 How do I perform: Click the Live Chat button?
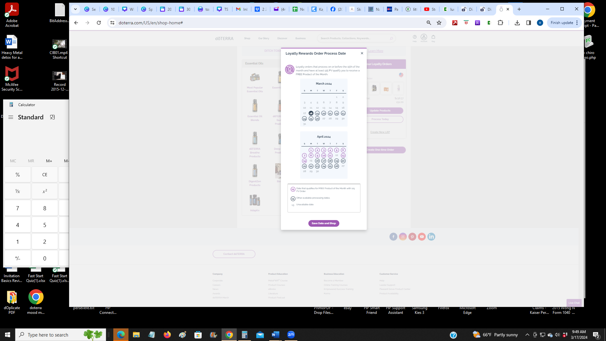(574, 303)
